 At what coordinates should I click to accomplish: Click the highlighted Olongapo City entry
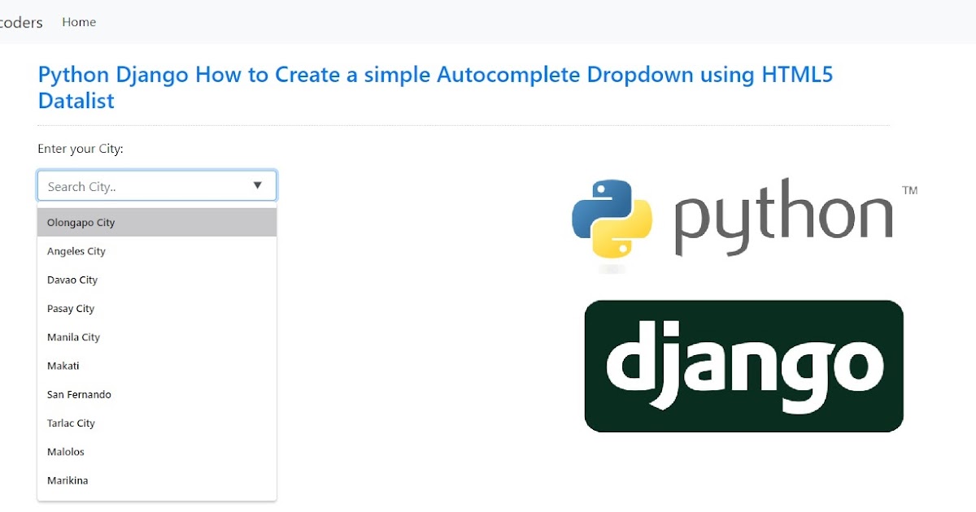[x=81, y=222]
